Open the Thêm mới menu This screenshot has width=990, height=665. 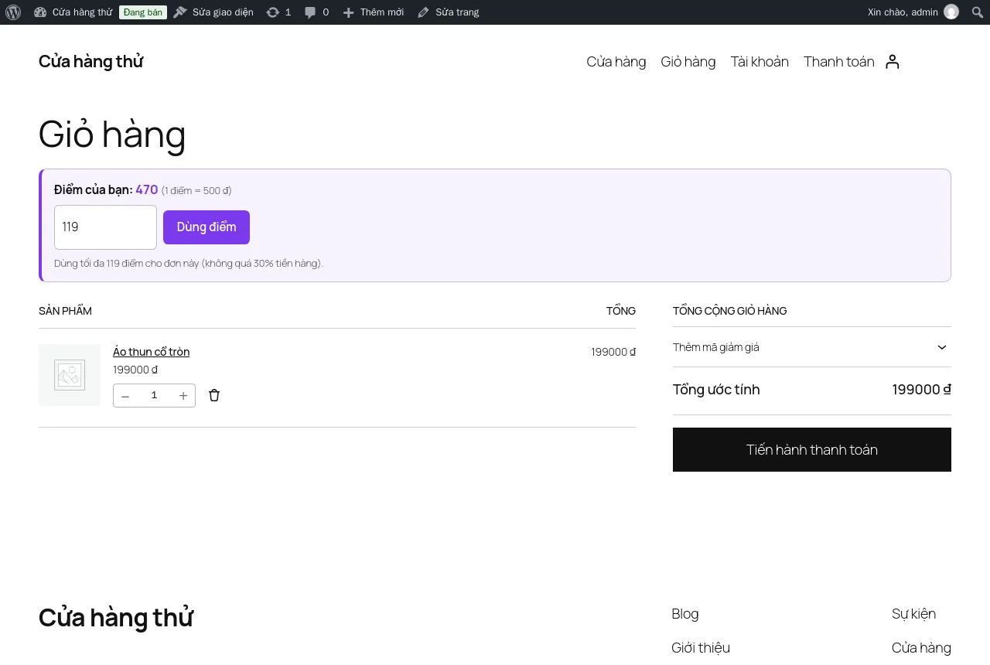tap(374, 12)
